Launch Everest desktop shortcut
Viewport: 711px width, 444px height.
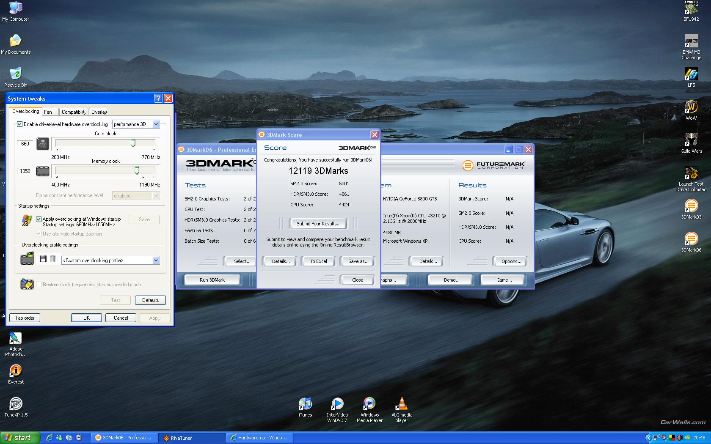(16, 374)
